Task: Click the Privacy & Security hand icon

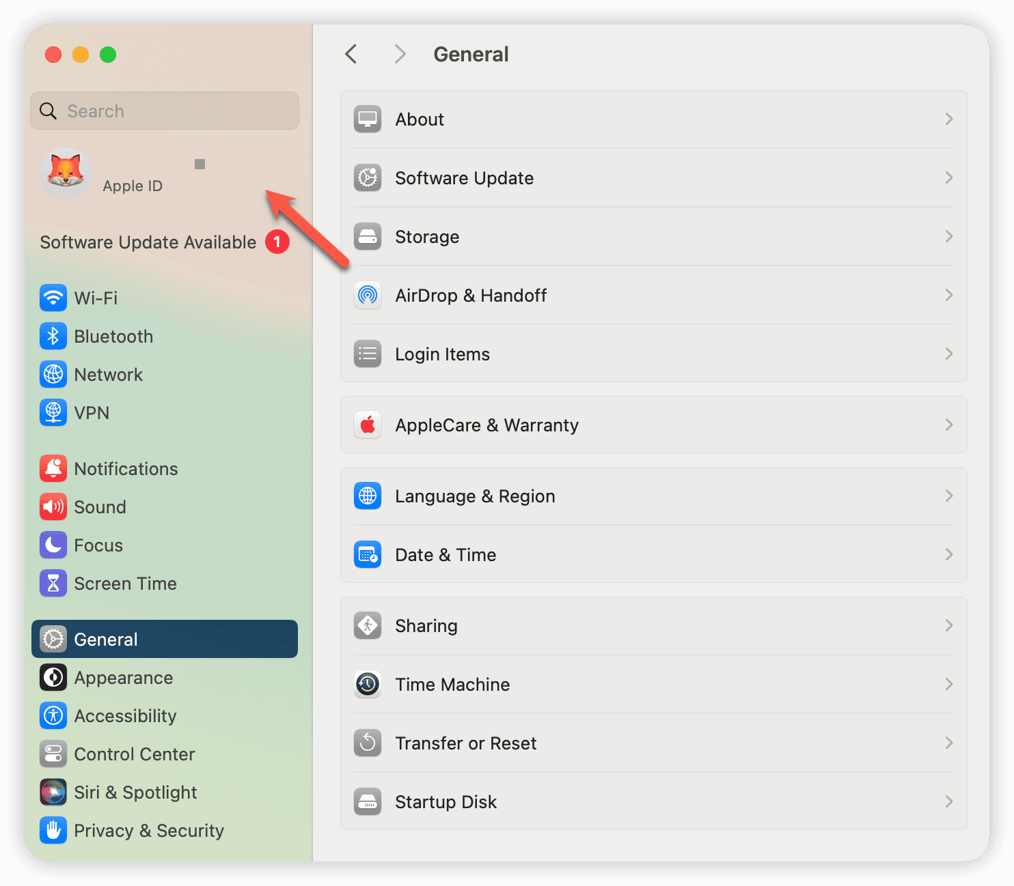Action: (53, 830)
